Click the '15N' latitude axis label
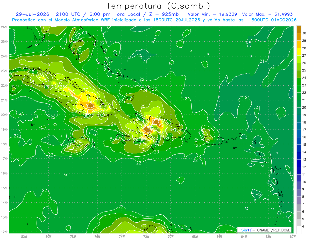The image size is (311, 240). [4, 188]
